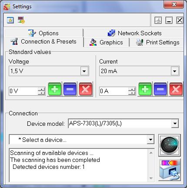Add current preset with green plus button
Screen dimensions: 187x188
pos(145,89)
